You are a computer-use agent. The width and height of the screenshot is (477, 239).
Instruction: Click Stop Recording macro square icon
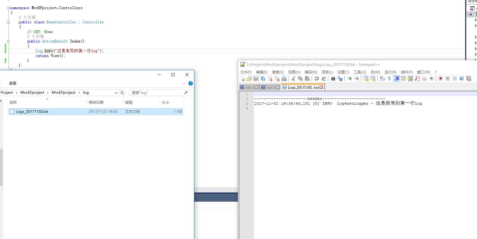point(448,79)
